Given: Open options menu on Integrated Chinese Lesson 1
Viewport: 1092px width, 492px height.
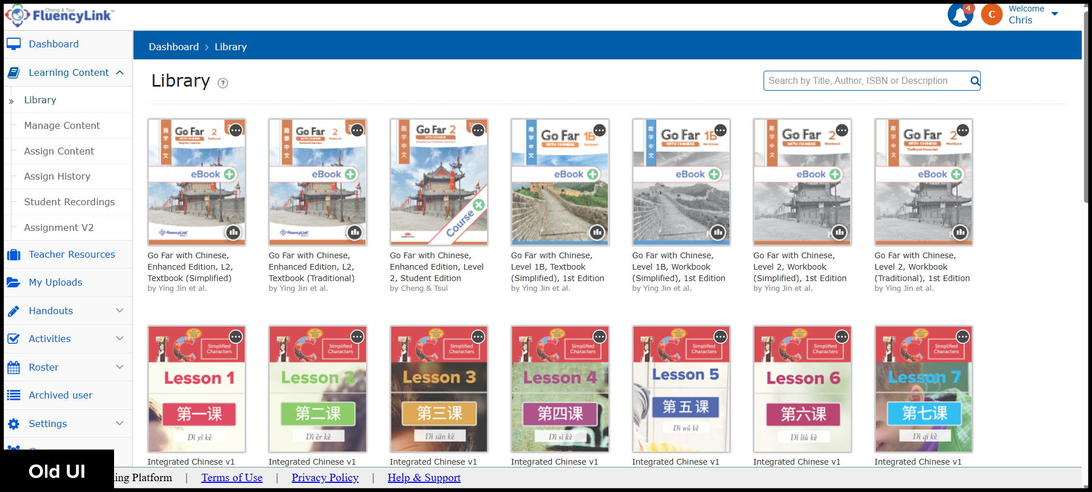Looking at the screenshot, I should [236, 337].
